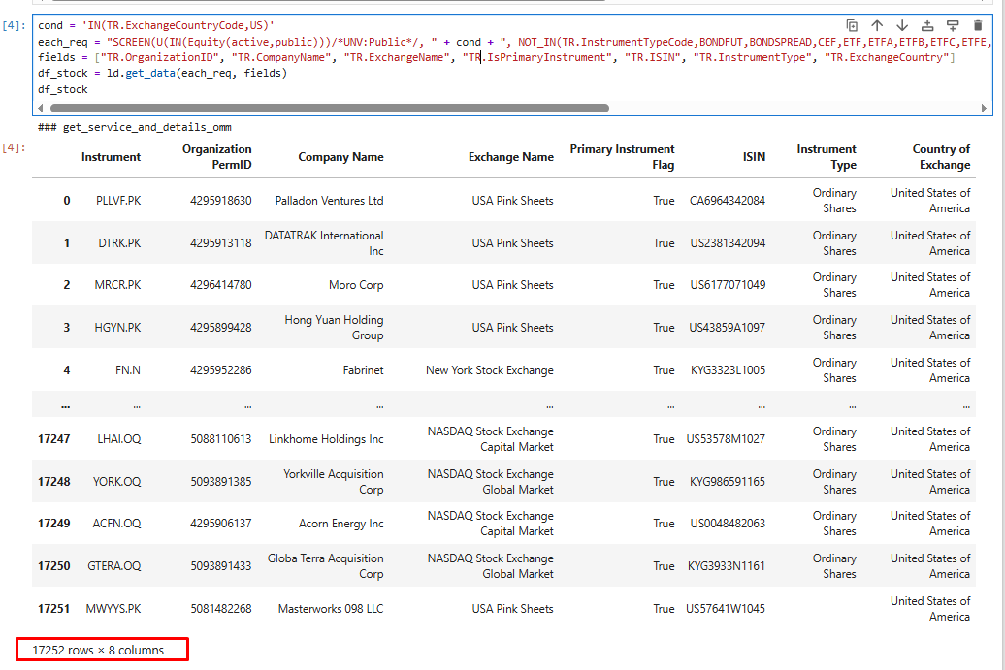
Task: Select the HGYN.PK instrument cell
Action: point(117,328)
